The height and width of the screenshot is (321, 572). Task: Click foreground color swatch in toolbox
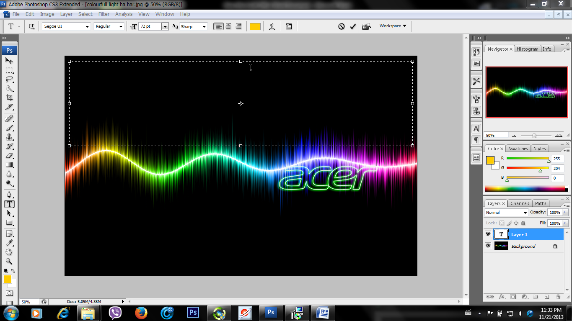coord(8,279)
